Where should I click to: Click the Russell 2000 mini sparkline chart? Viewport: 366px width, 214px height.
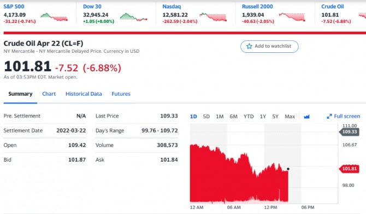(x=292, y=17)
